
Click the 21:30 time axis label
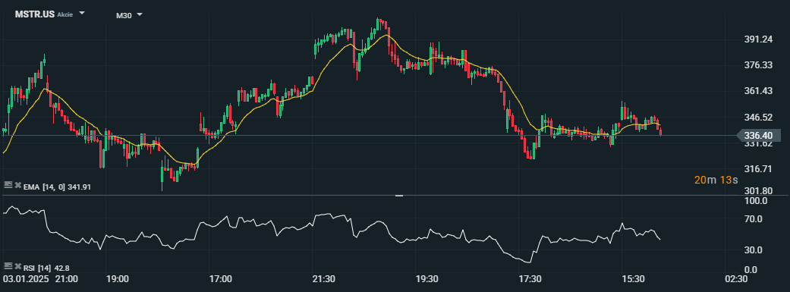323,279
